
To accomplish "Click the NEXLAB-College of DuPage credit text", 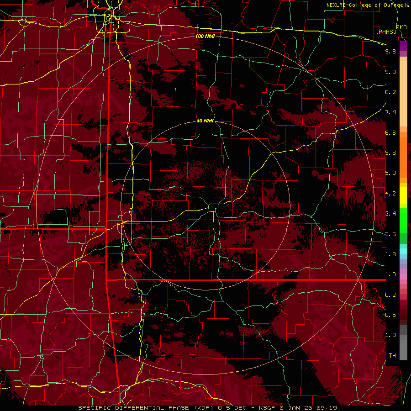I will [x=368, y=5].
